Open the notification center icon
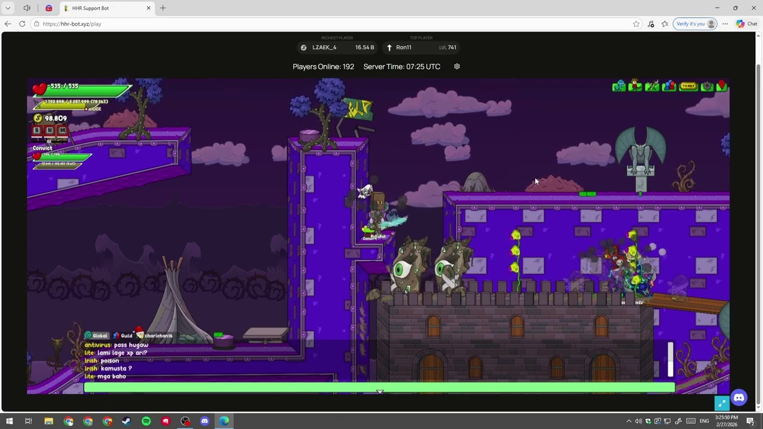Image resolution: width=763 pixels, height=429 pixels. 750,421
